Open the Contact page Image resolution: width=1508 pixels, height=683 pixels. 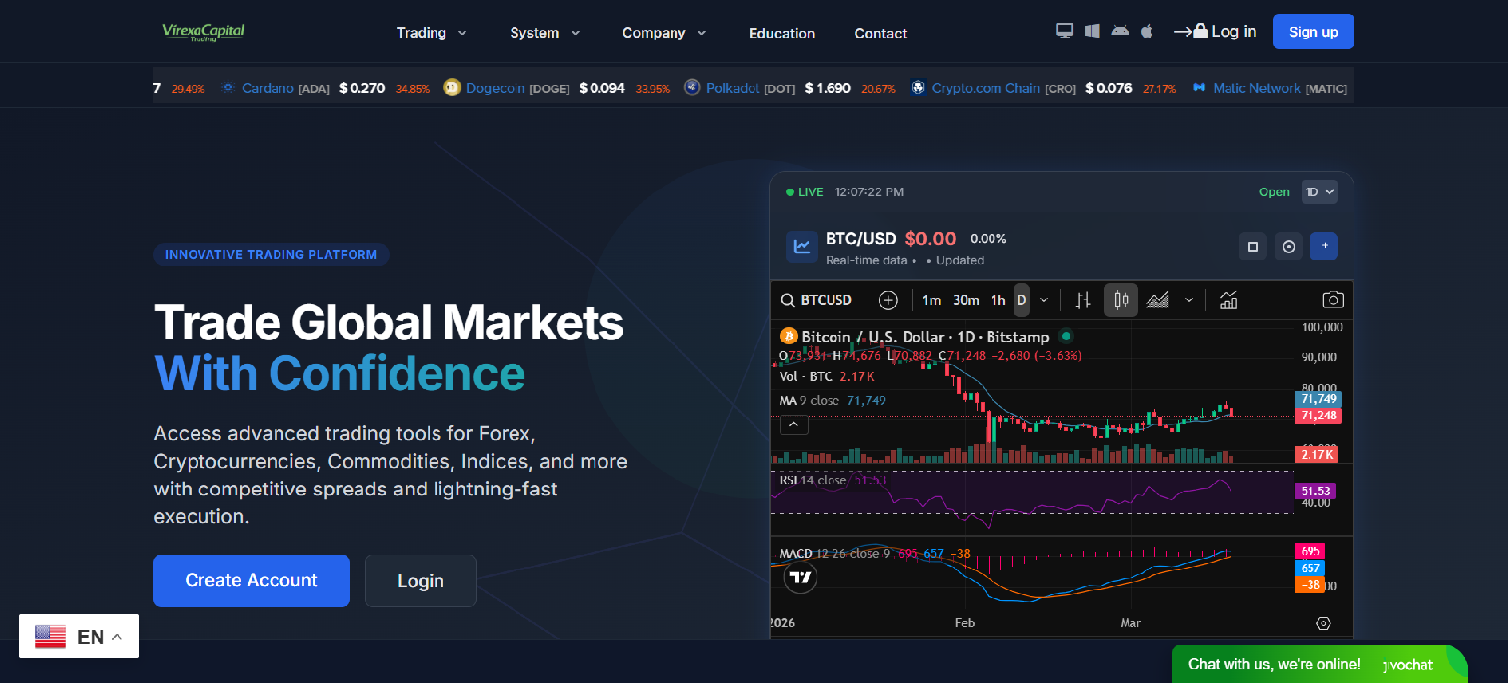pyautogui.click(x=880, y=33)
